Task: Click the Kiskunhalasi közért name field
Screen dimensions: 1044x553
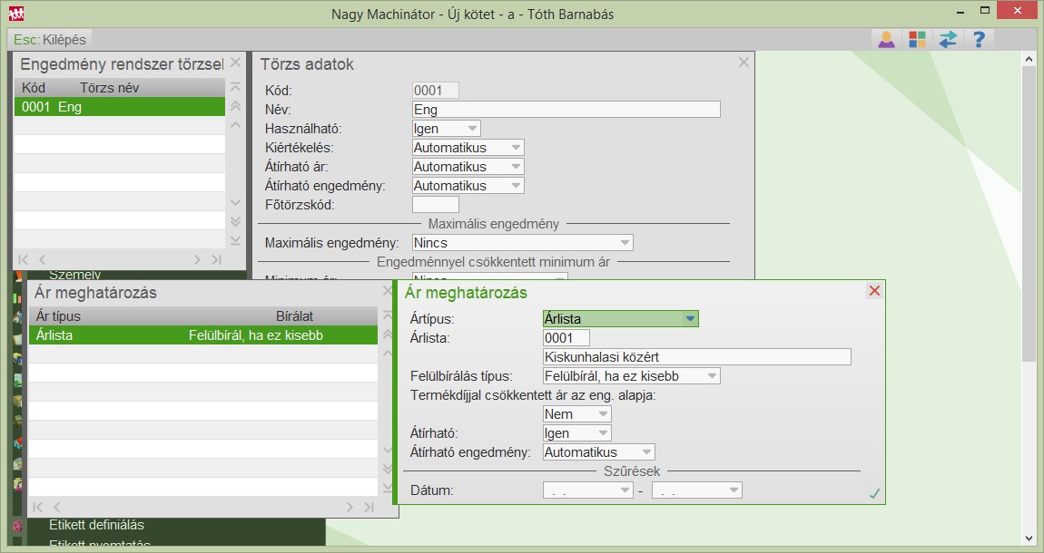Action: click(x=697, y=357)
